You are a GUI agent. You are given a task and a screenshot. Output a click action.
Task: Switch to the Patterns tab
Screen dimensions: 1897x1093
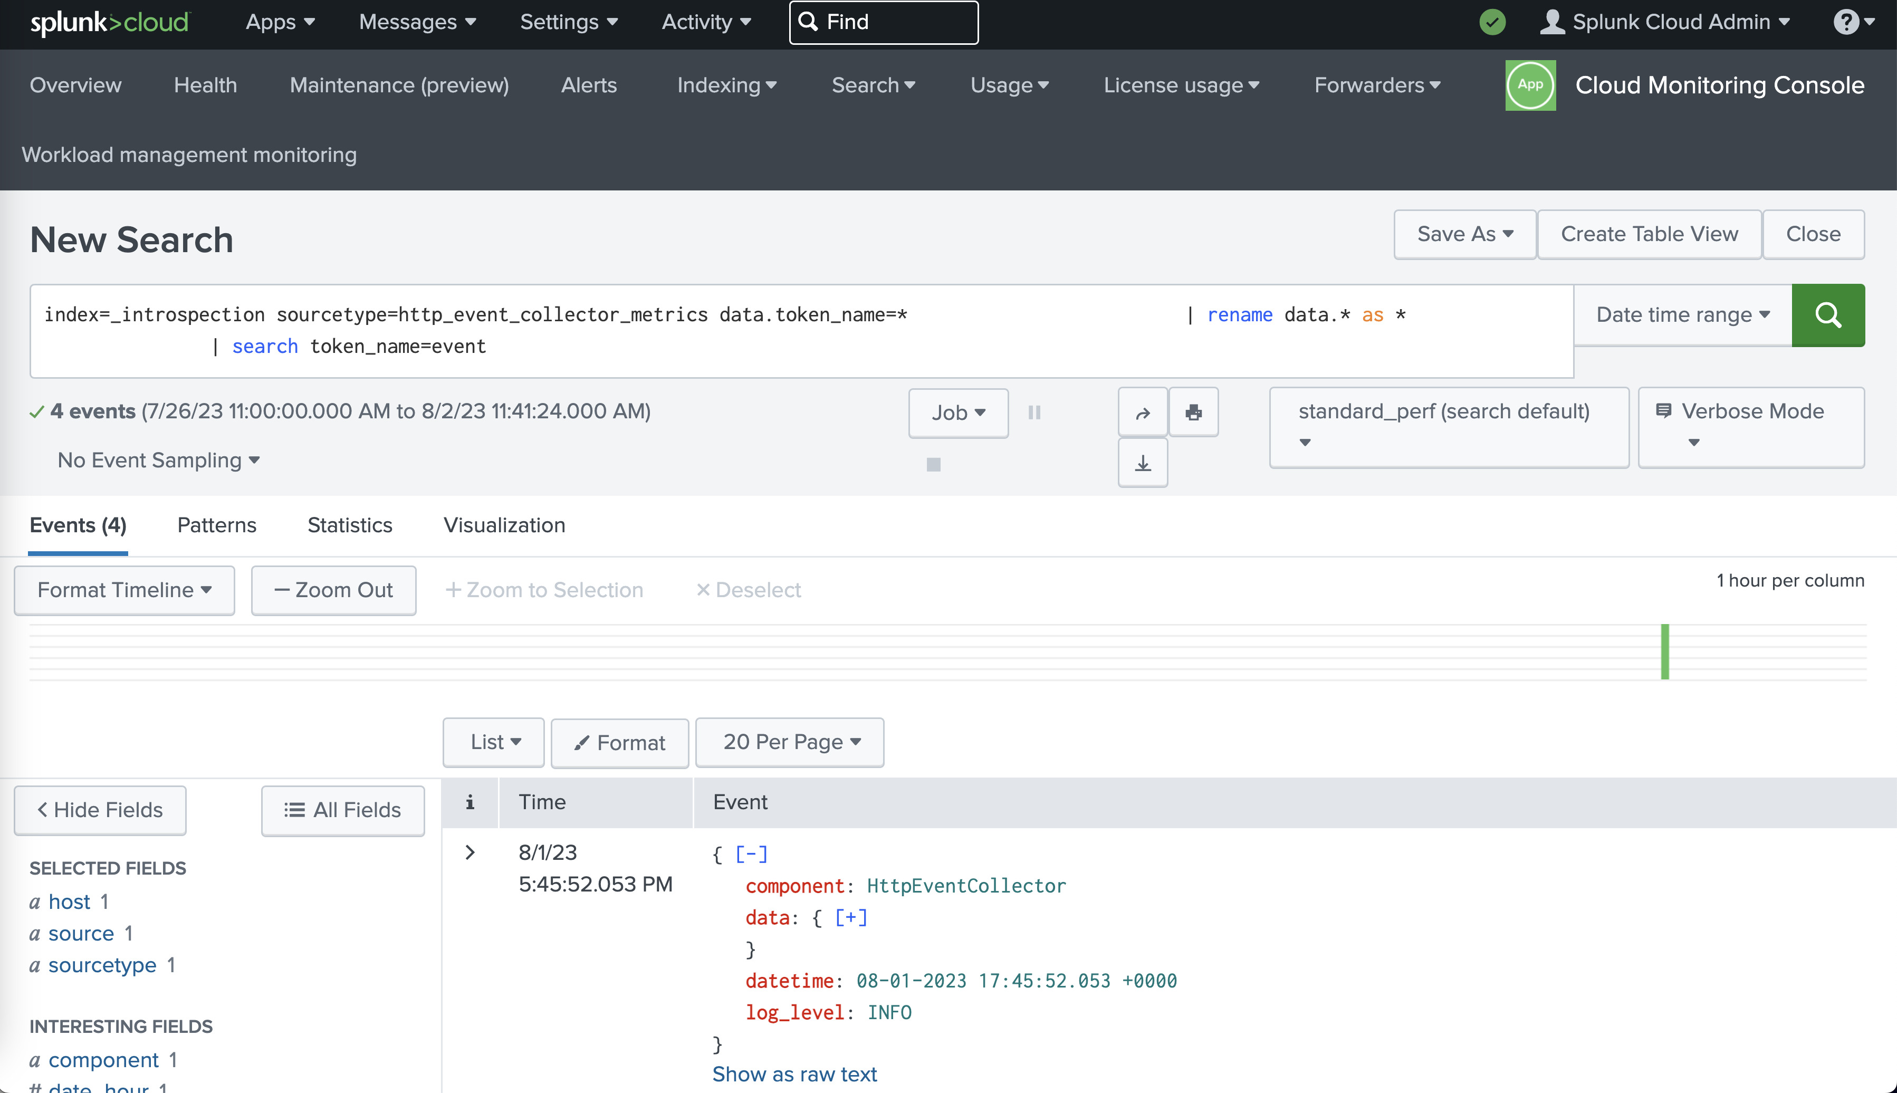pyautogui.click(x=217, y=525)
